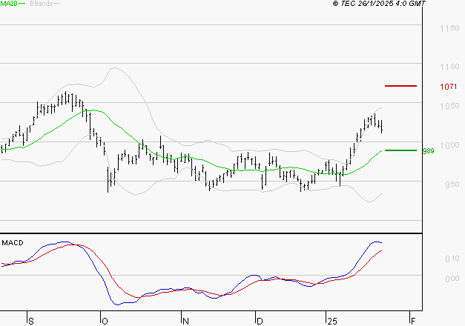Click the TEC 26/1/2025 copyright text

379,3
